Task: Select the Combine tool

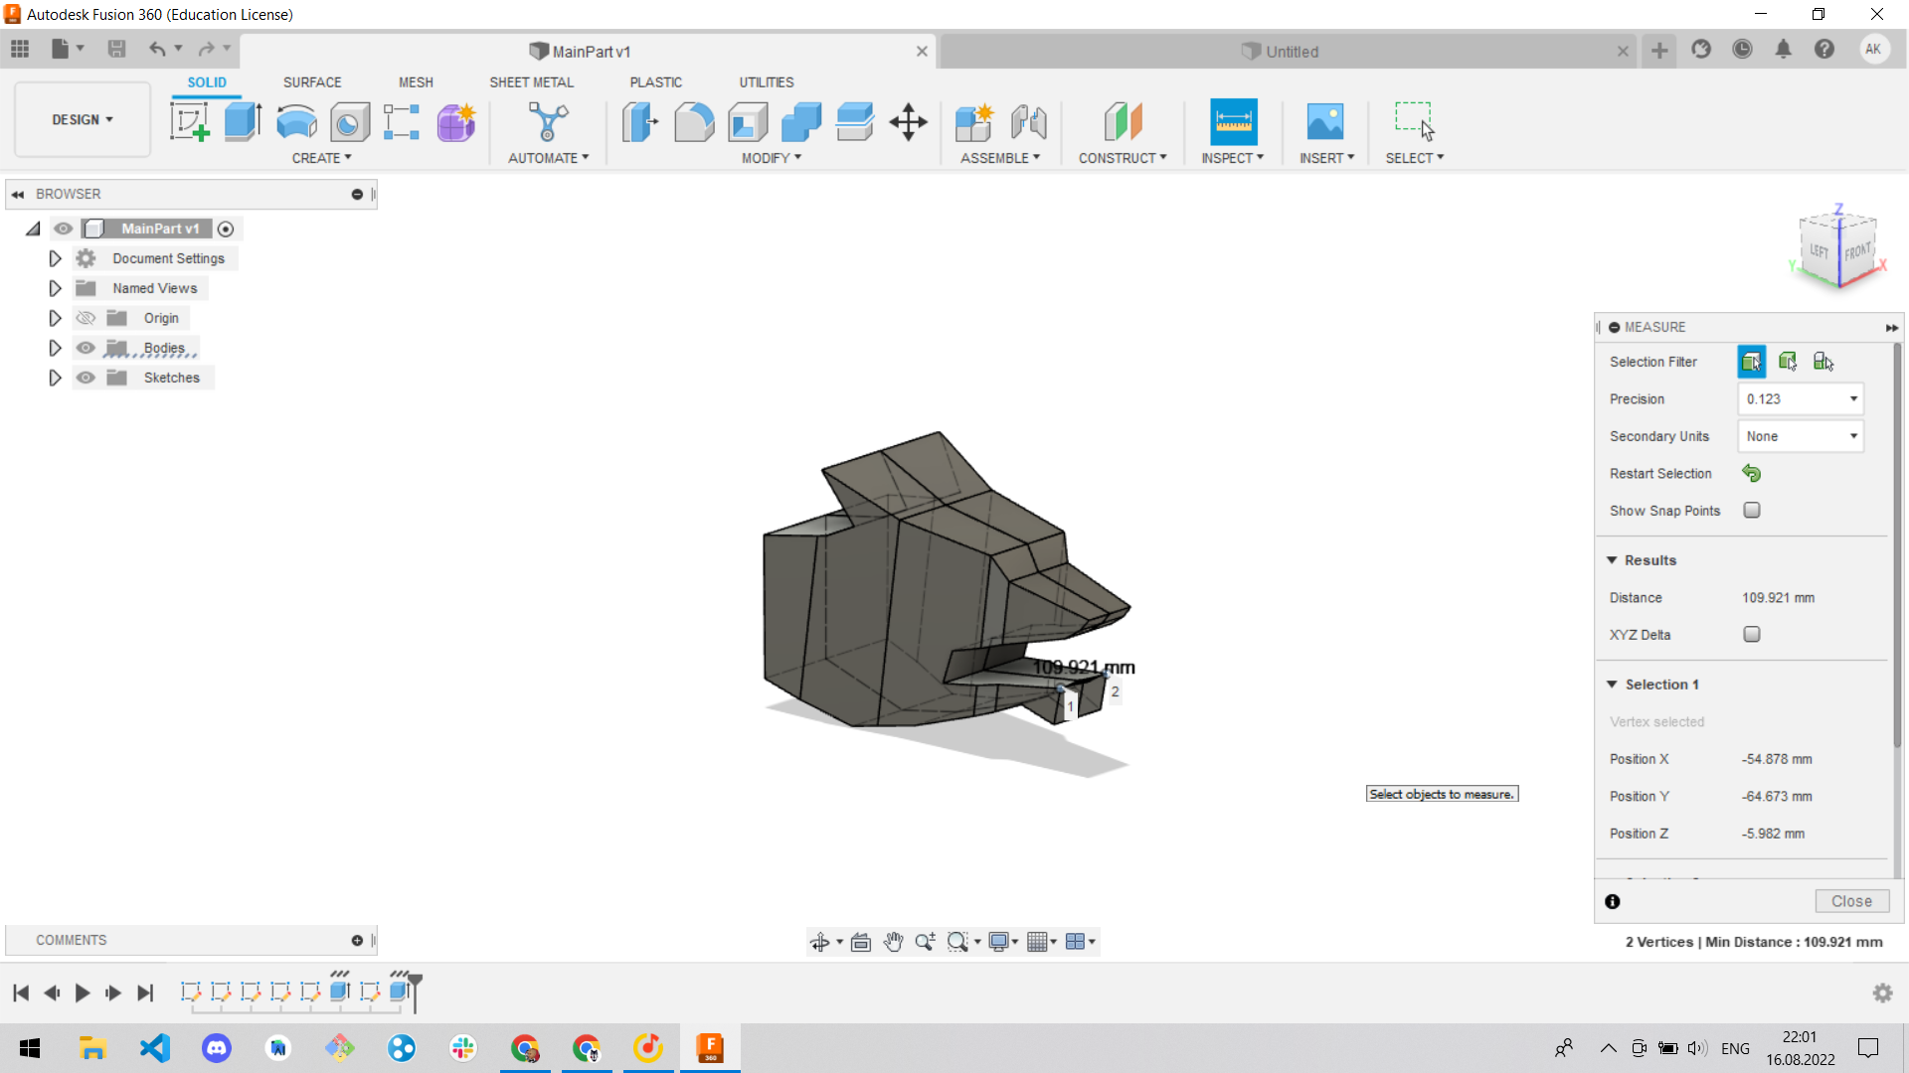Action: pos(801,122)
